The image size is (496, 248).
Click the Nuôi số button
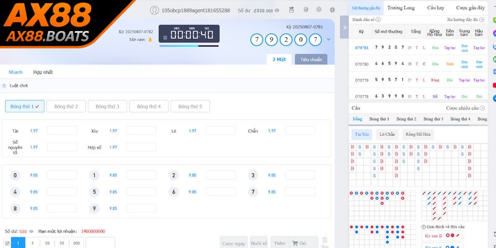click(x=259, y=243)
